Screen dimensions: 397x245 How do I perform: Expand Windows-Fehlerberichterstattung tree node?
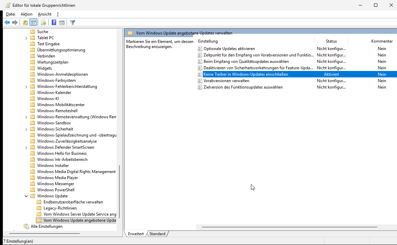click(x=26, y=87)
